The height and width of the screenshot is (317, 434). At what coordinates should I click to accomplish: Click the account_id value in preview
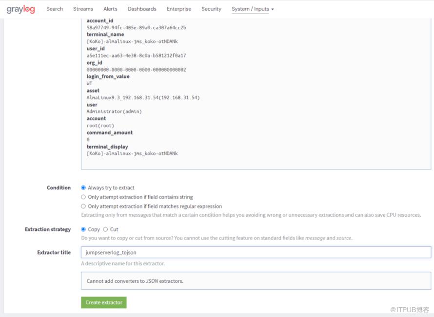coord(136,28)
